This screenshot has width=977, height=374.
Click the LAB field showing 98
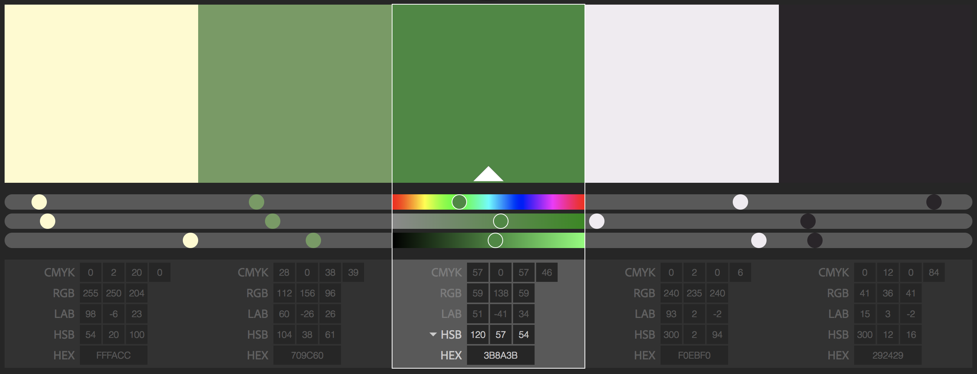pos(91,314)
